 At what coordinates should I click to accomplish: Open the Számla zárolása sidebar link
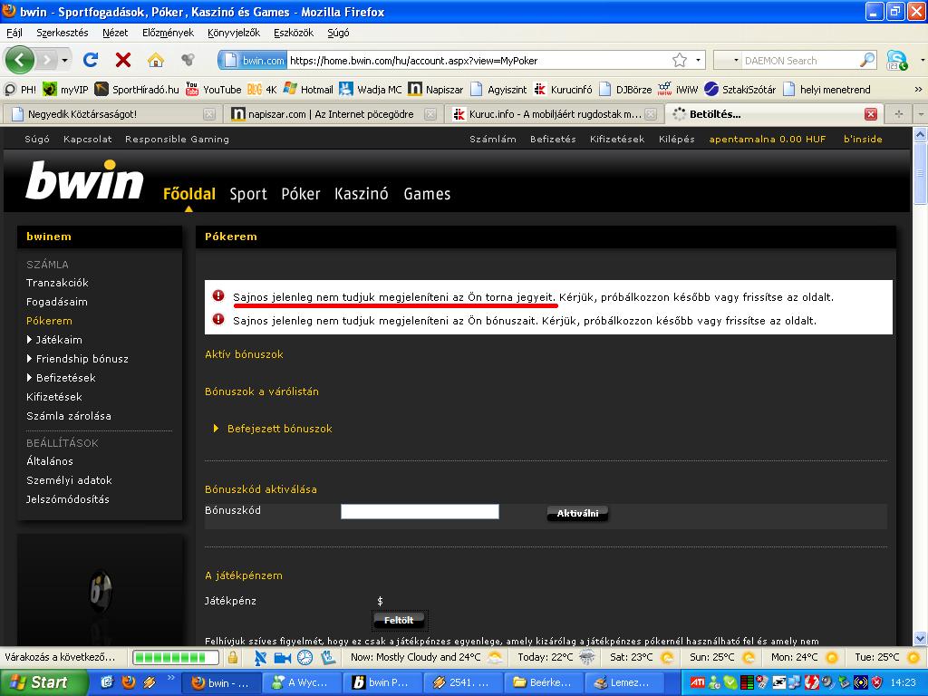69,416
